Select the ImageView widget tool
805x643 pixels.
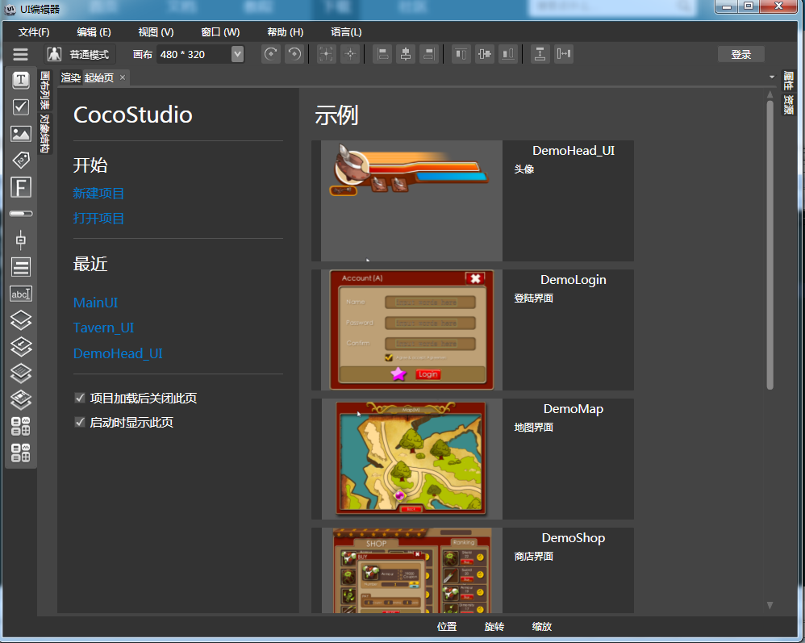(20, 134)
